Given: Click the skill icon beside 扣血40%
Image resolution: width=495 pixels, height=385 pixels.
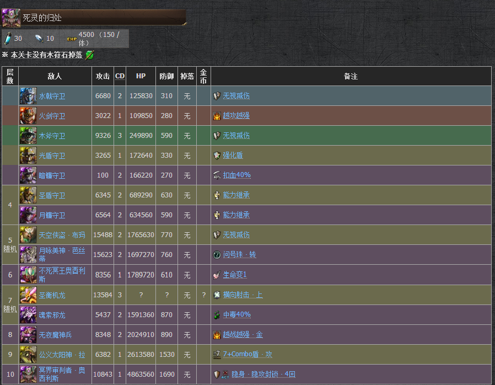Looking at the screenshot, I should pos(217,175).
